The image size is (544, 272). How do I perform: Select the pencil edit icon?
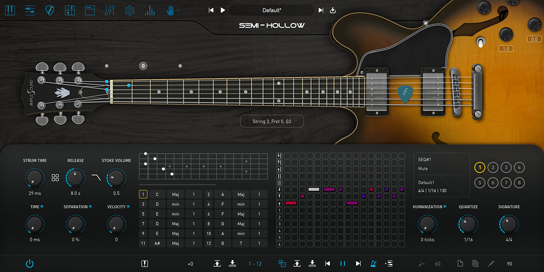coord(491,264)
